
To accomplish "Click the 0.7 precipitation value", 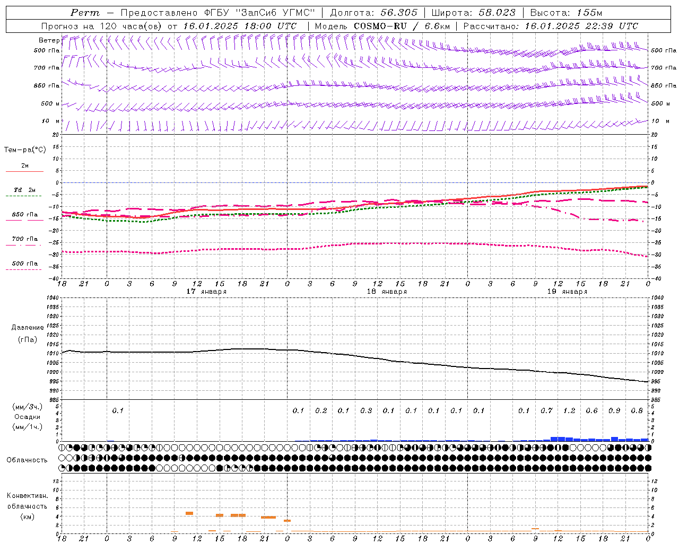I will [x=546, y=410].
